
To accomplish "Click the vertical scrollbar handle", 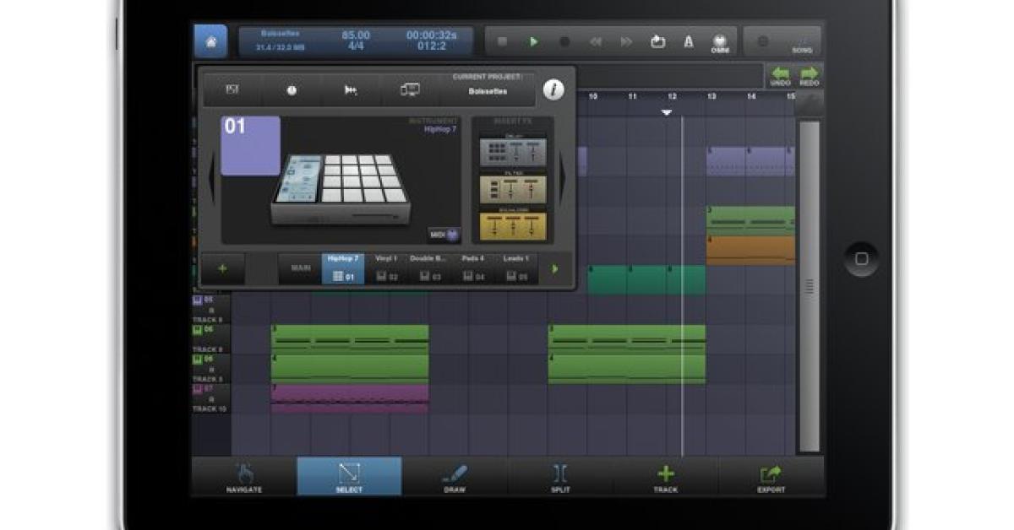I will pos(810,286).
